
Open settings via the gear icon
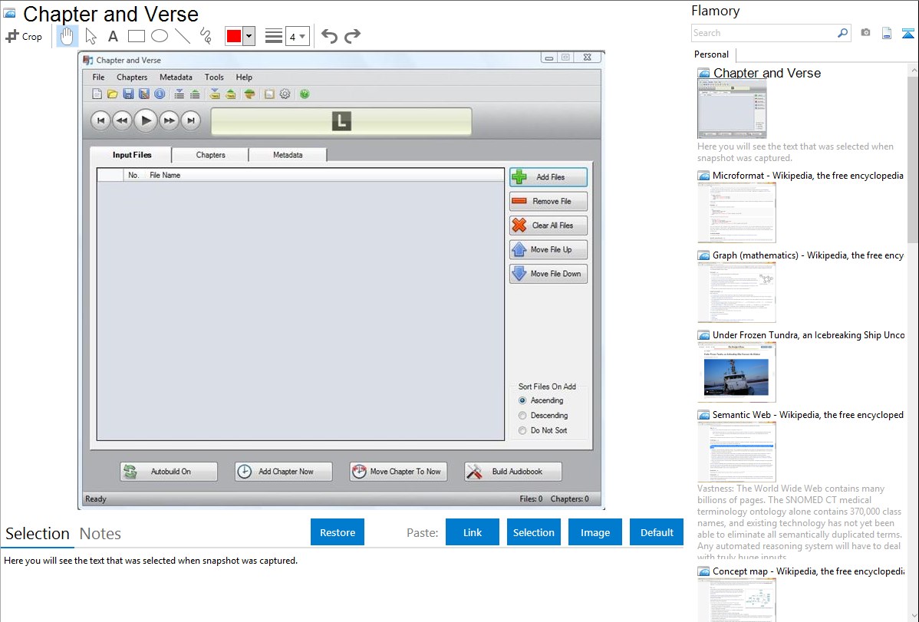(285, 94)
